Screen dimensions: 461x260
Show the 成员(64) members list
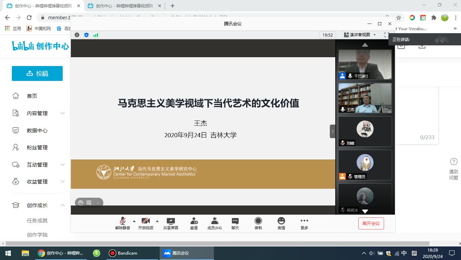[x=215, y=223]
